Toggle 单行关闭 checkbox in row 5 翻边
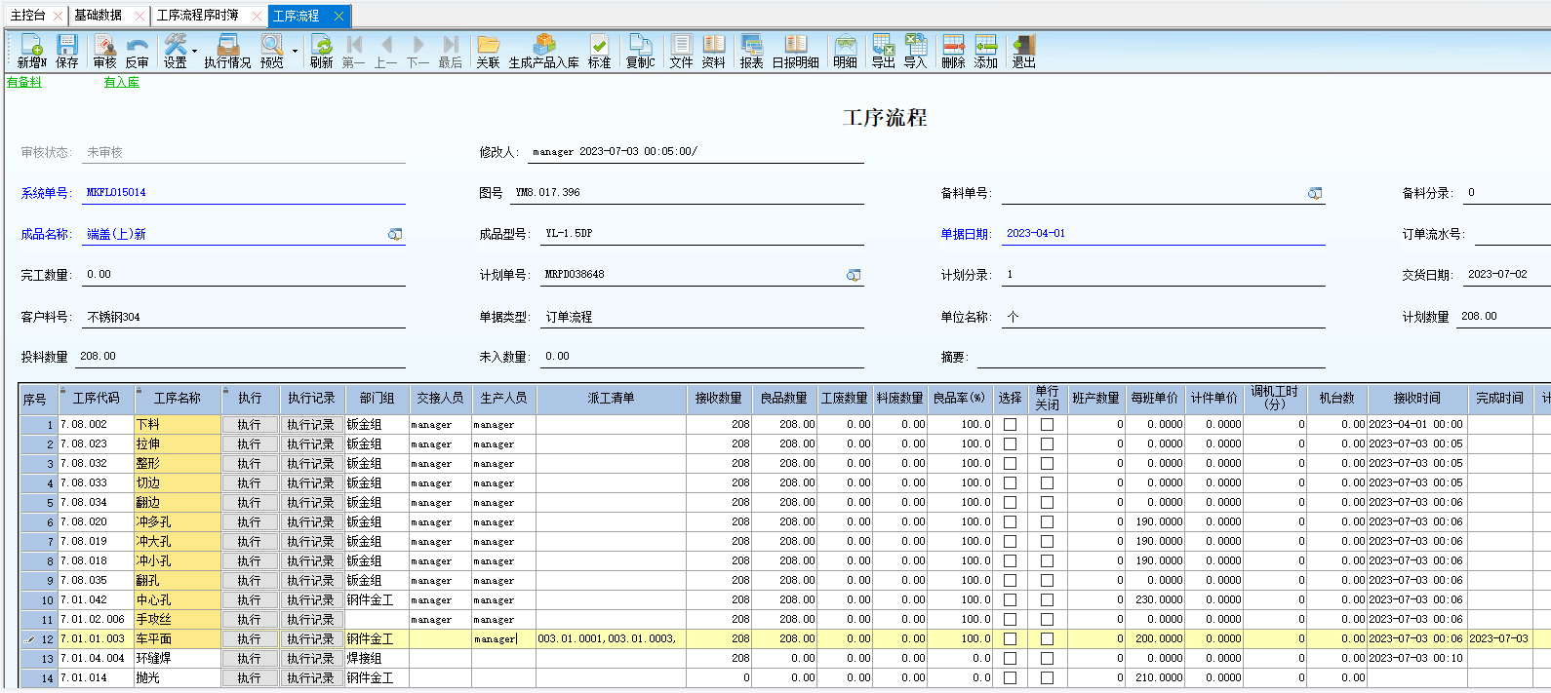 (1047, 503)
